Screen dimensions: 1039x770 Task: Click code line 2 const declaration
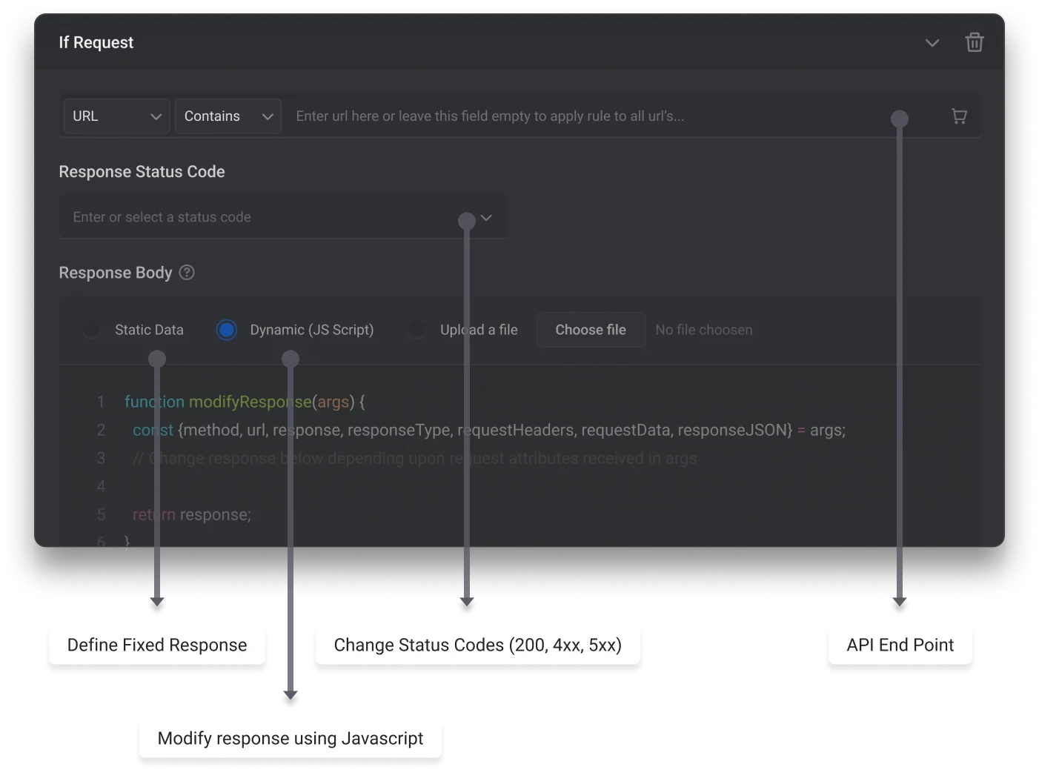pyautogui.click(x=489, y=430)
